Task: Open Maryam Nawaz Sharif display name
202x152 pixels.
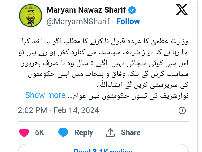Action: pos(86,10)
